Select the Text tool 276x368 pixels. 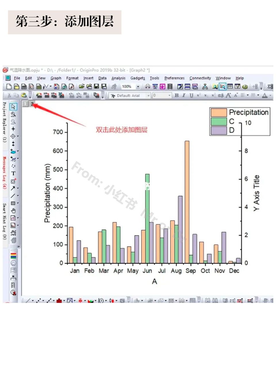[x=13, y=174]
